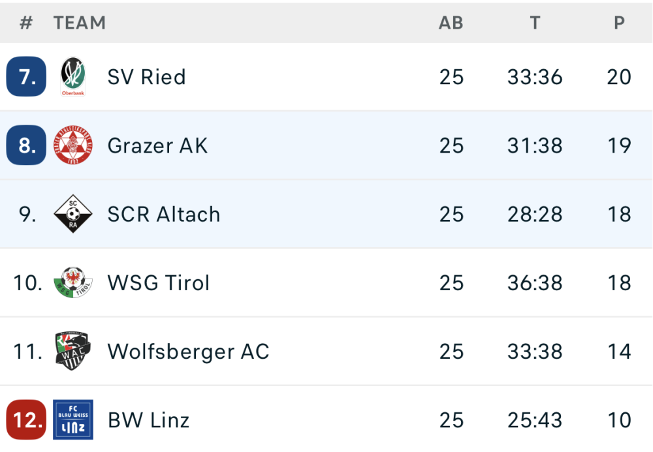
Task: Open WSG Tirol team details
Action: [159, 282]
